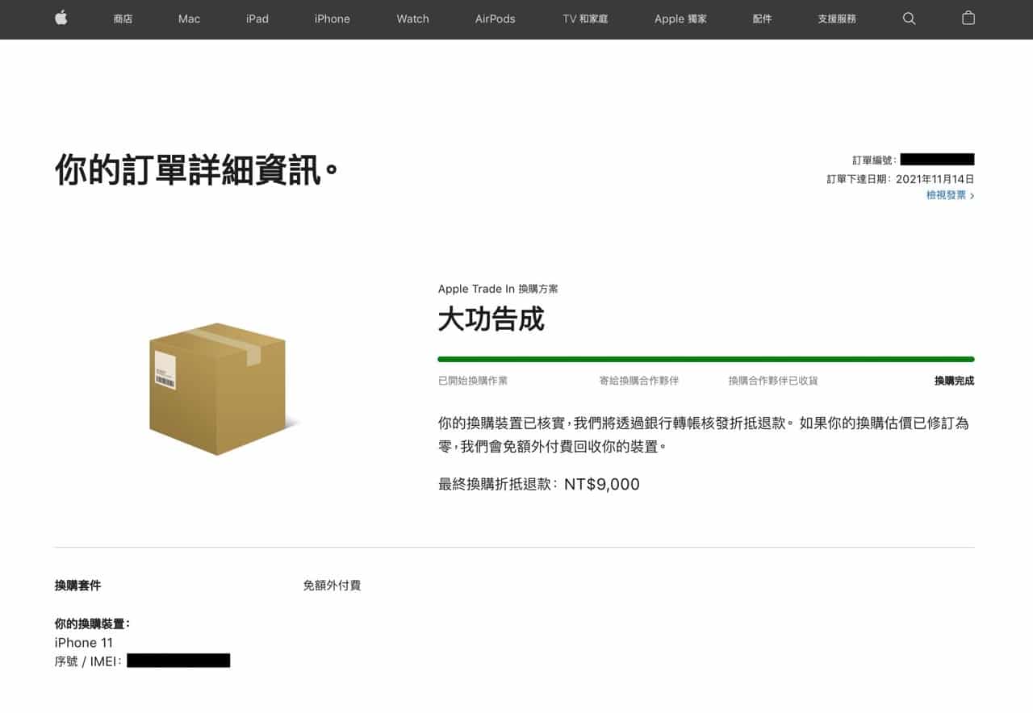Click the iPhone 11 device name
The image size is (1033, 713).
click(x=84, y=643)
